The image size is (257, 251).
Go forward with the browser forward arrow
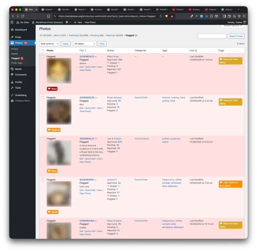(18, 16)
